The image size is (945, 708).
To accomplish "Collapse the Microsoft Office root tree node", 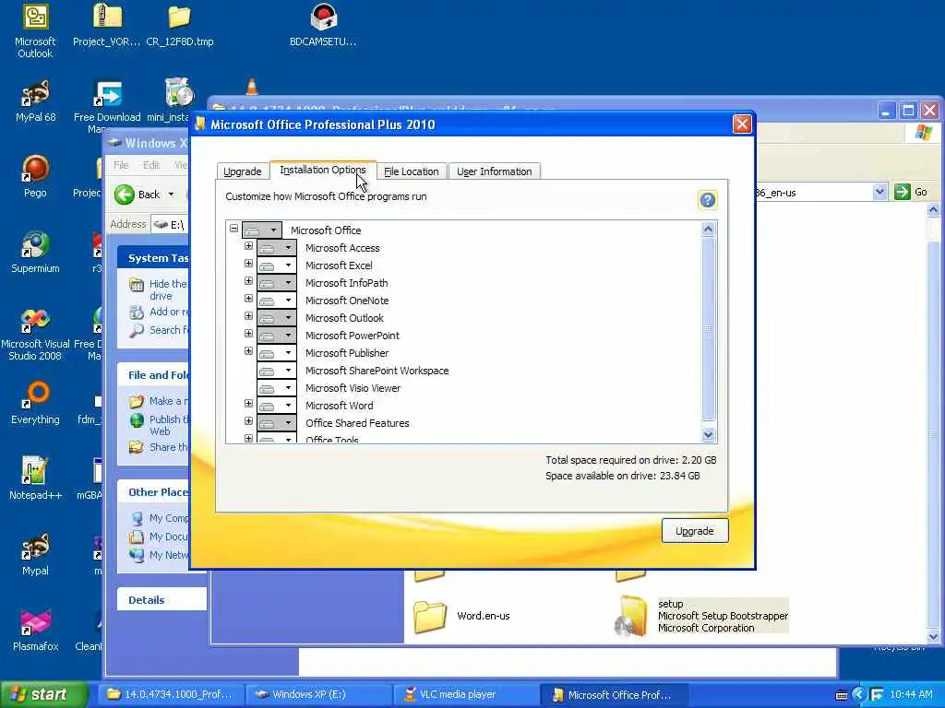I will tap(233, 229).
